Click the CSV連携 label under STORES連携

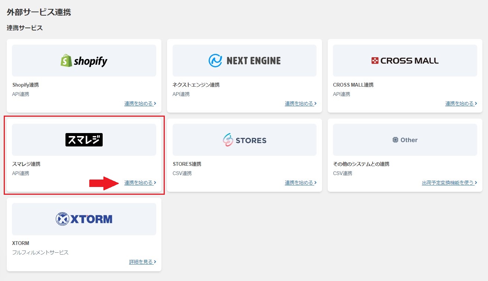[182, 174]
